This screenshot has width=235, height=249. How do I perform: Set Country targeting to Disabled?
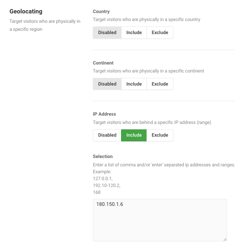[107, 33]
